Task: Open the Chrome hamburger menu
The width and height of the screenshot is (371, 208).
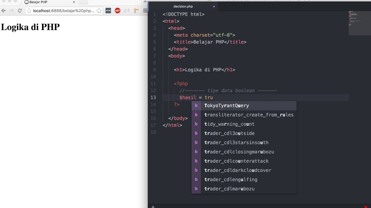Action: (145, 11)
